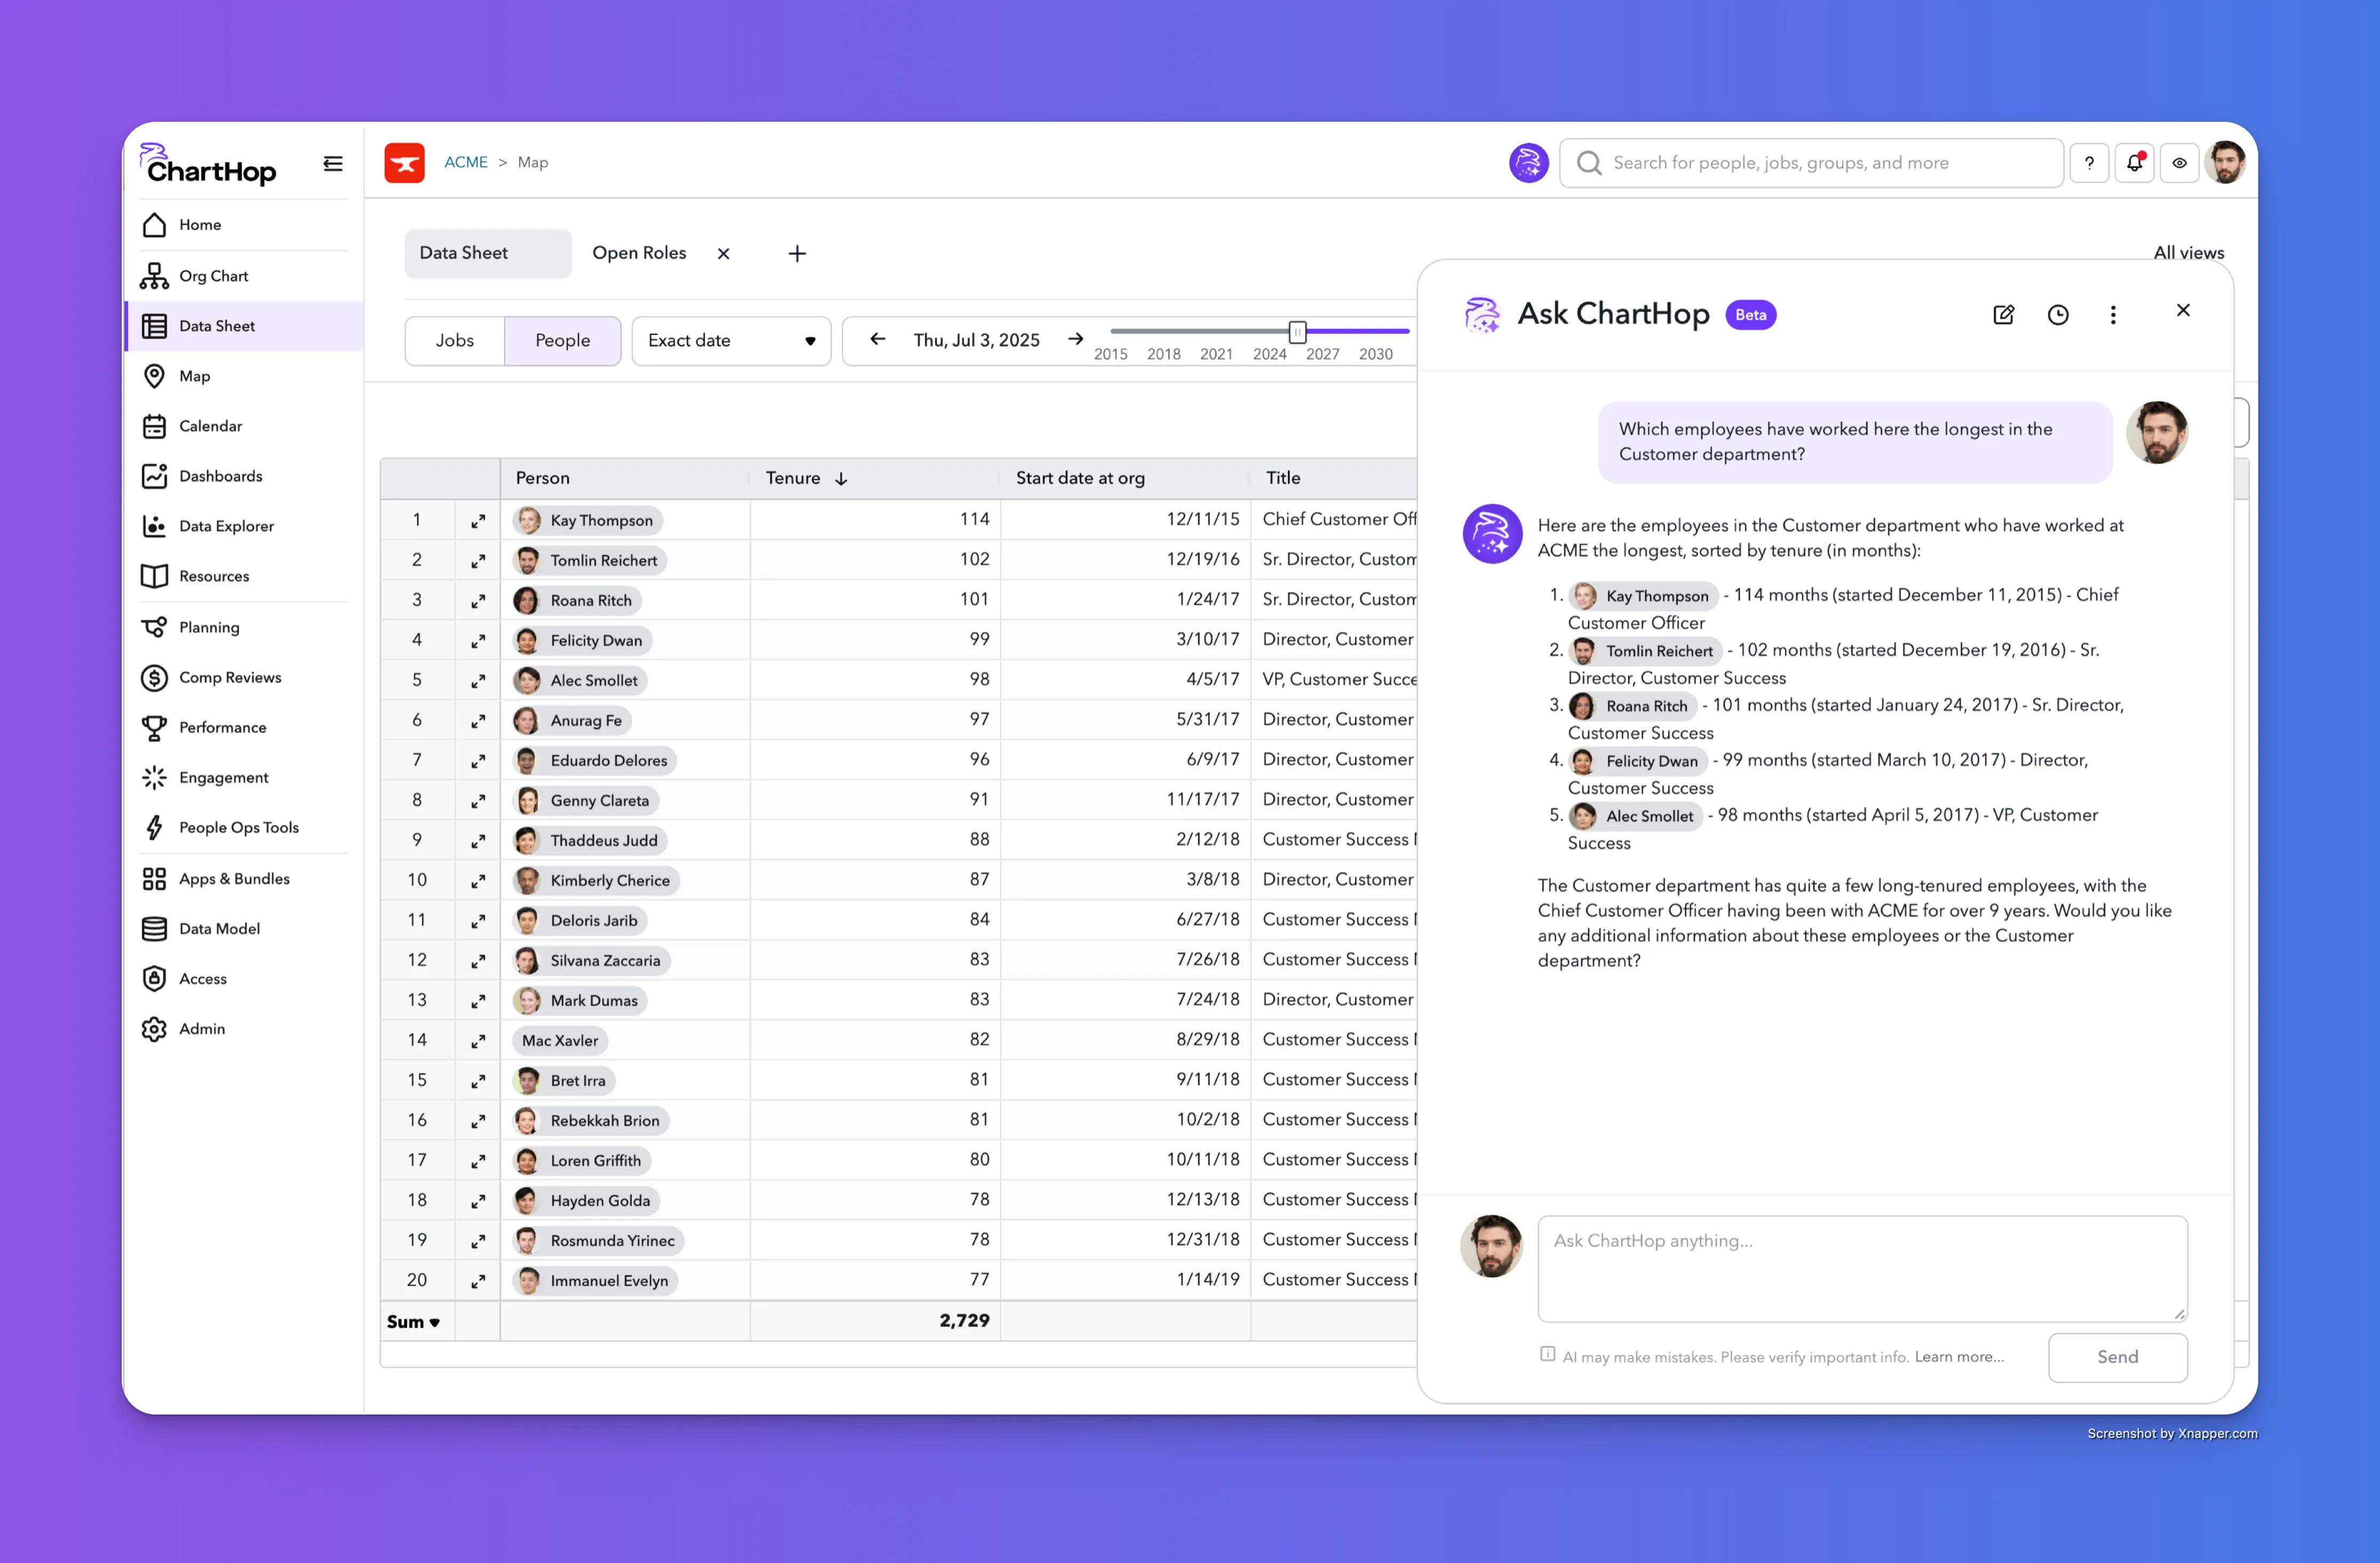Open All views link
This screenshot has width=2380, height=1563.
click(x=2188, y=252)
